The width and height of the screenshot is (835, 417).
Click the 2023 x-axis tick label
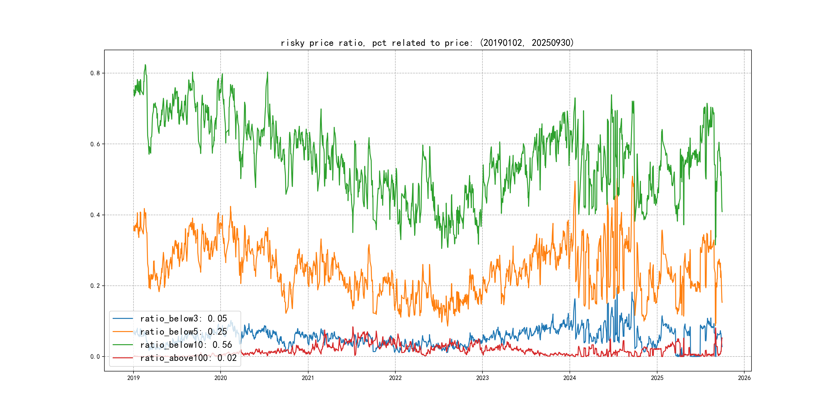tap(482, 378)
